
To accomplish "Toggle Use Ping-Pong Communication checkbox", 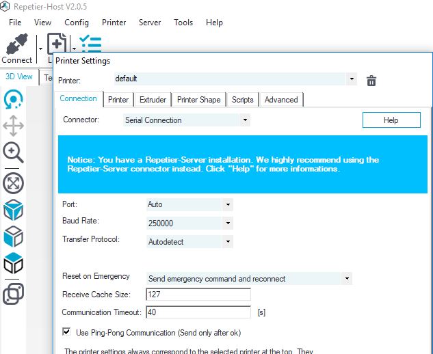I will pos(66,332).
